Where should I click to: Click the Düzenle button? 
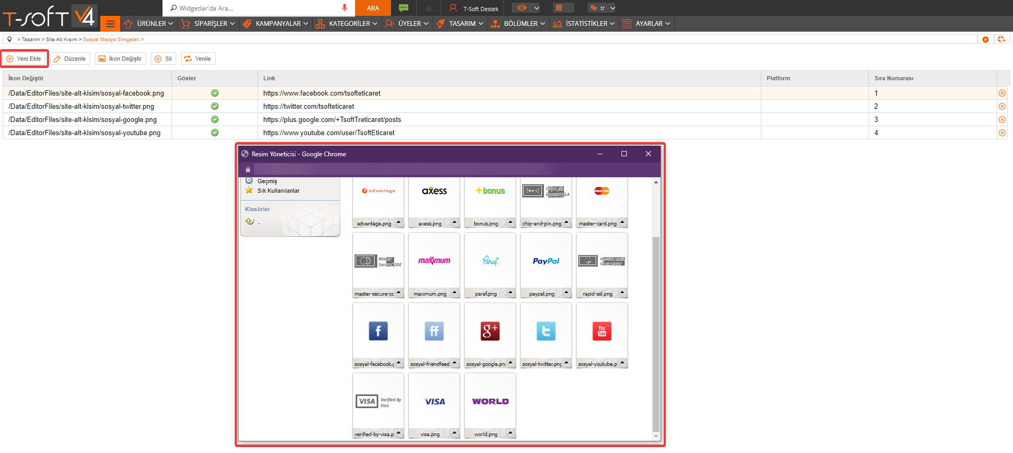[70, 59]
